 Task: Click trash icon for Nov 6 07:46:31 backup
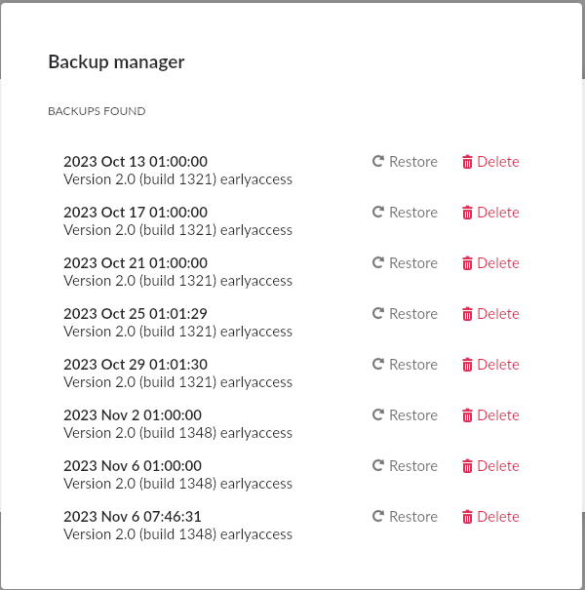click(467, 517)
